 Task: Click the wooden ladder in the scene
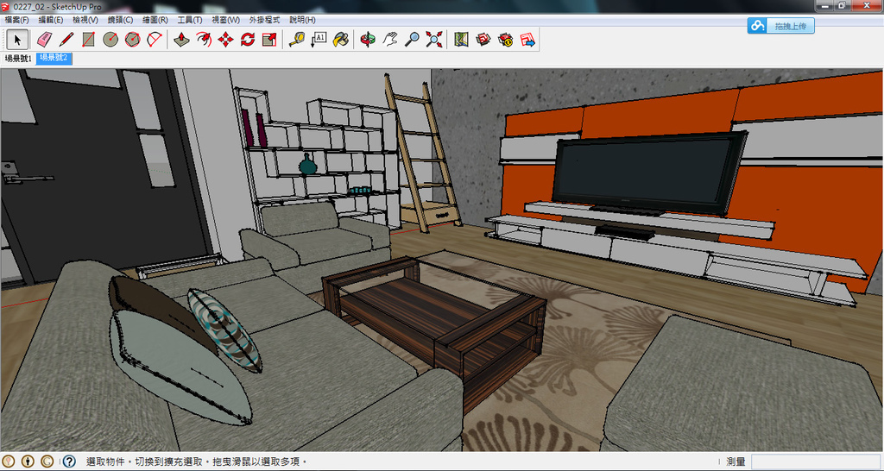pos(421,152)
